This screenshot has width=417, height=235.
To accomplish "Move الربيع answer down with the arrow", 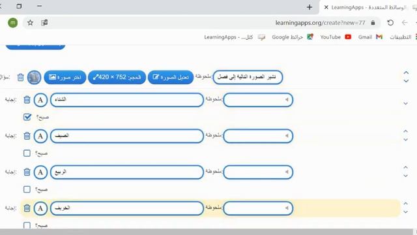I will pyautogui.click(x=405, y=176).
